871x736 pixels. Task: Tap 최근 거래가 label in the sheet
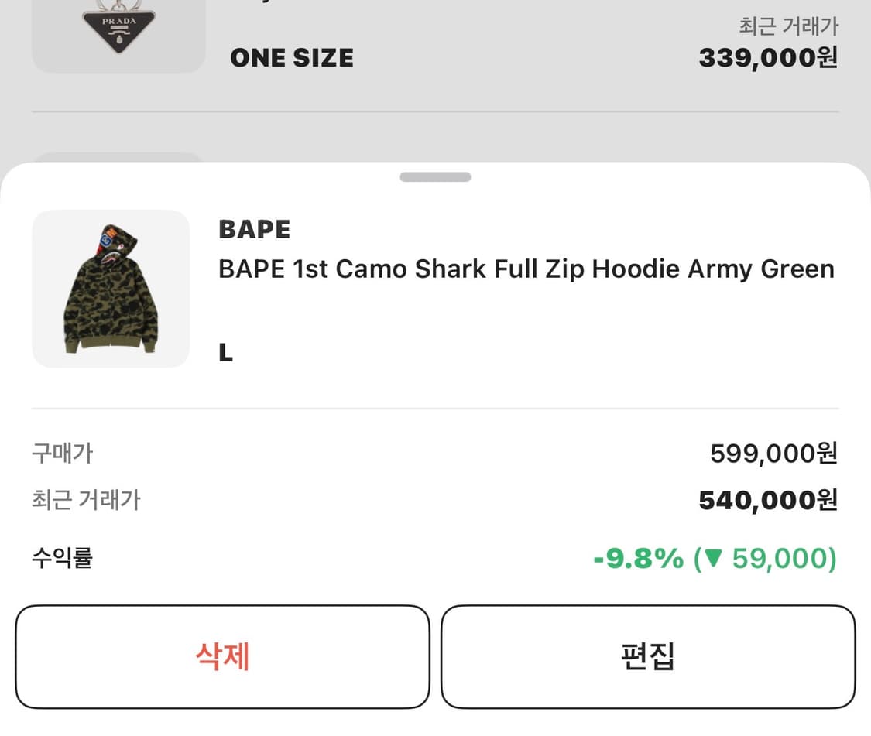click(x=86, y=501)
